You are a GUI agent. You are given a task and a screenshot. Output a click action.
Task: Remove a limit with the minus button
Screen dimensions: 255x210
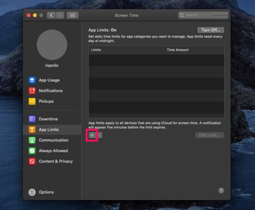99,135
